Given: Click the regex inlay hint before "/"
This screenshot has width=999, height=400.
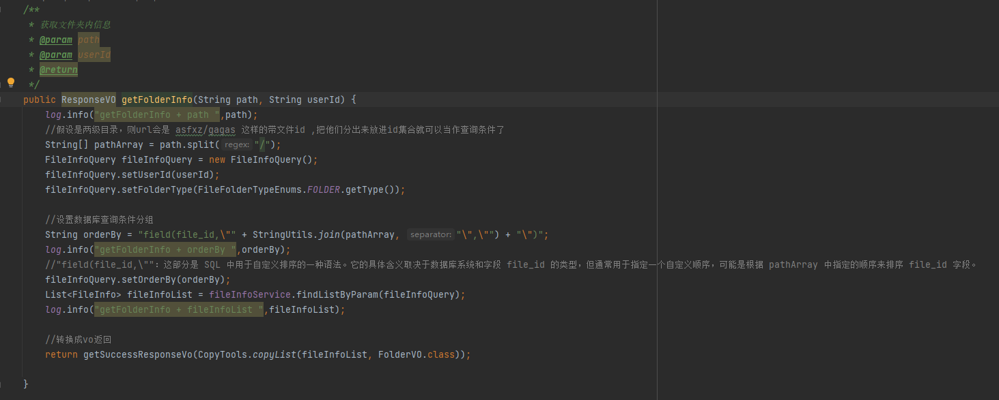Looking at the screenshot, I should 236,144.
